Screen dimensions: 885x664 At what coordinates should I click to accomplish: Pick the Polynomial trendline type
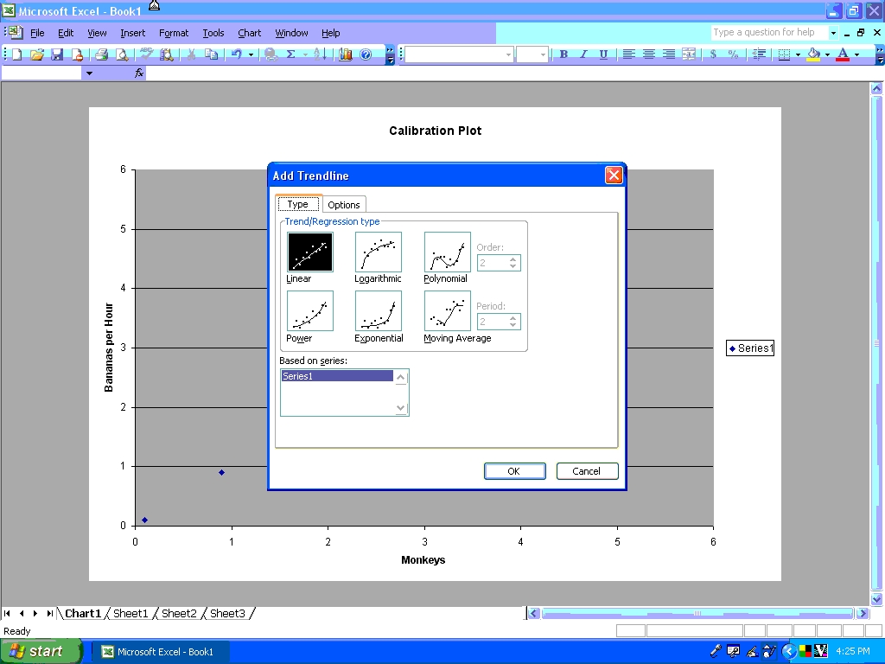coord(447,252)
